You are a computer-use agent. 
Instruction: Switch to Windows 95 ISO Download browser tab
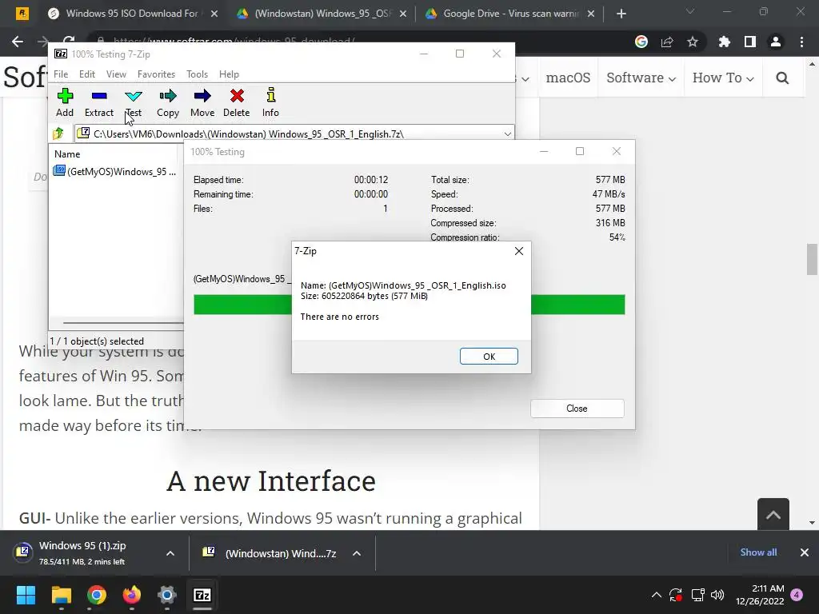132,14
